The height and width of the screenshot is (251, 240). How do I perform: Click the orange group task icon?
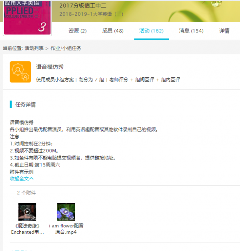20,72
